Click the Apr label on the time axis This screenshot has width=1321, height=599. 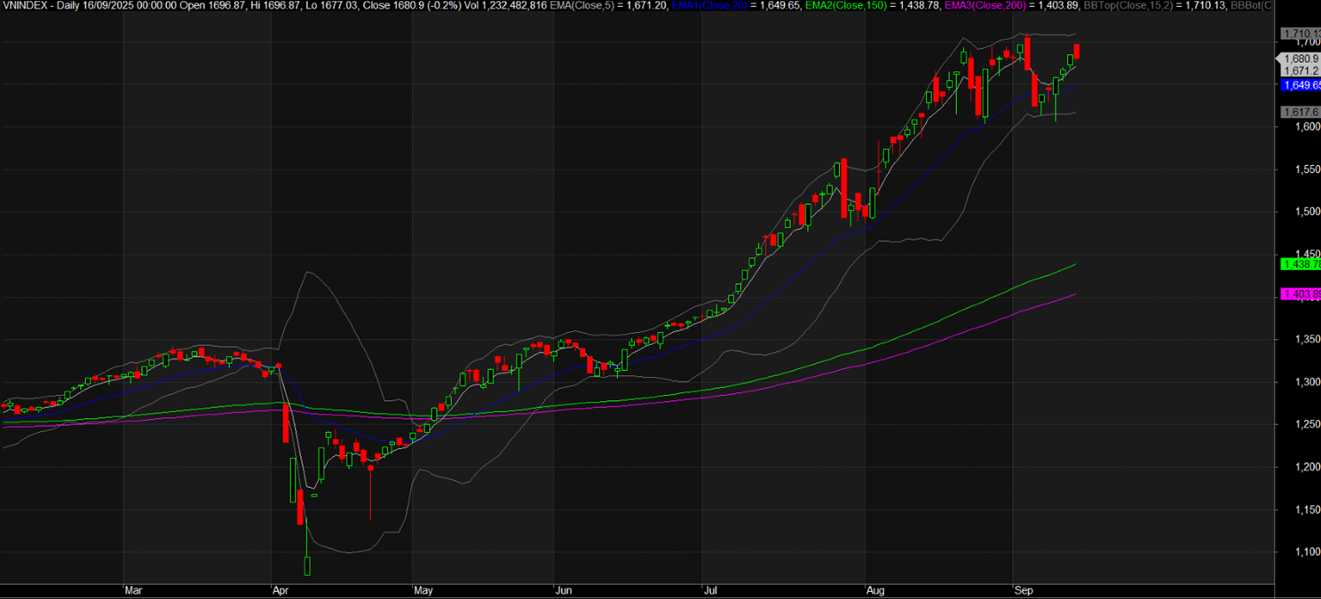pos(281,589)
